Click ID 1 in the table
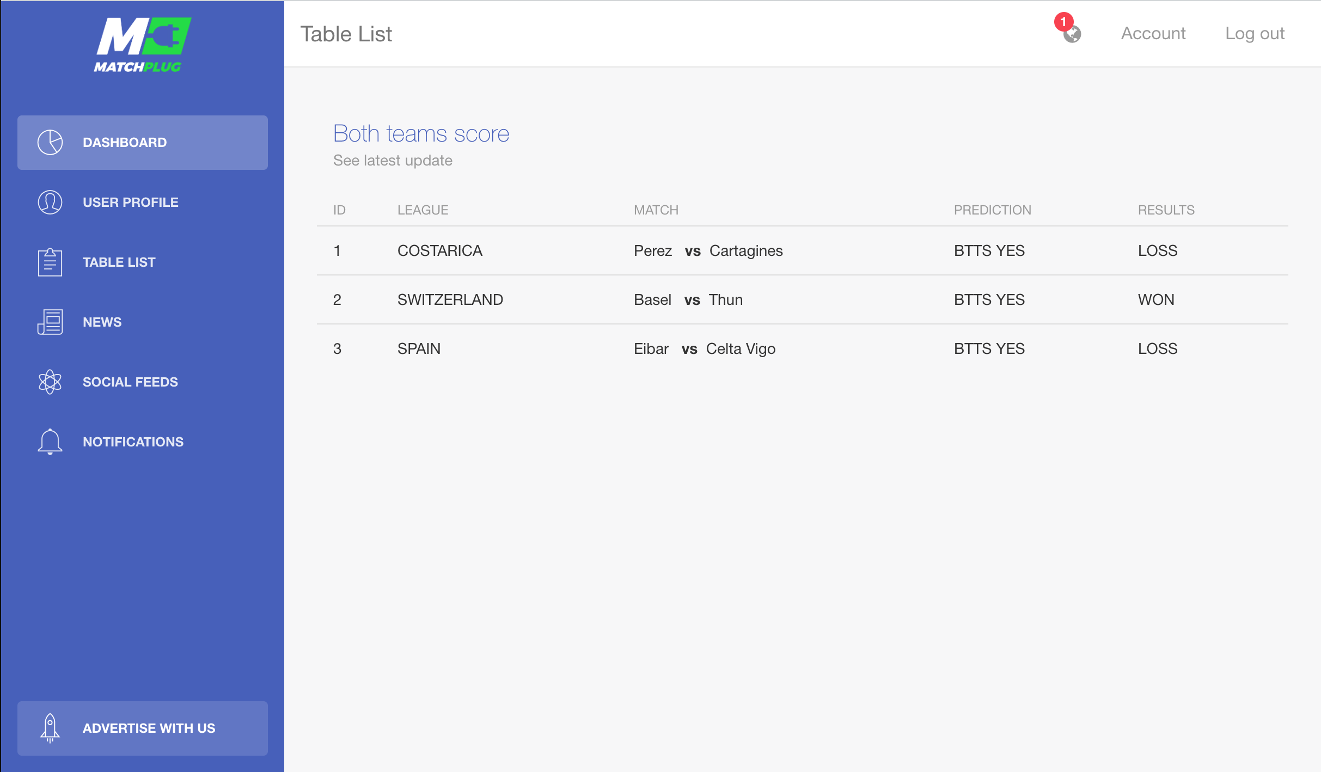Screen dimensions: 1321x772 (x=337, y=250)
